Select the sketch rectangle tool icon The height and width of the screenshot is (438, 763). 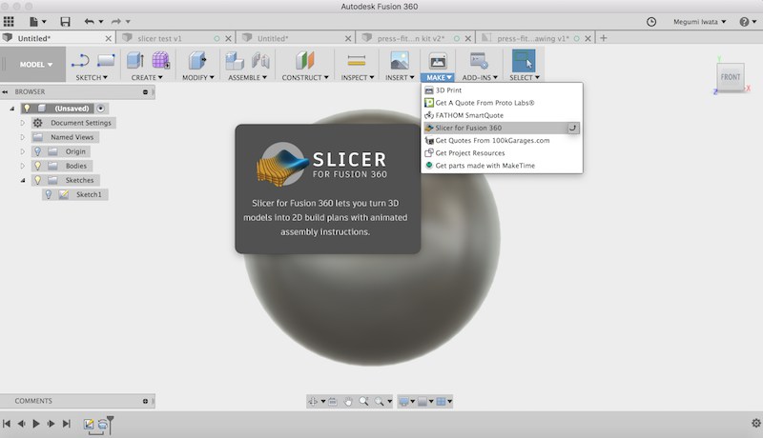pyautogui.click(x=106, y=61)
